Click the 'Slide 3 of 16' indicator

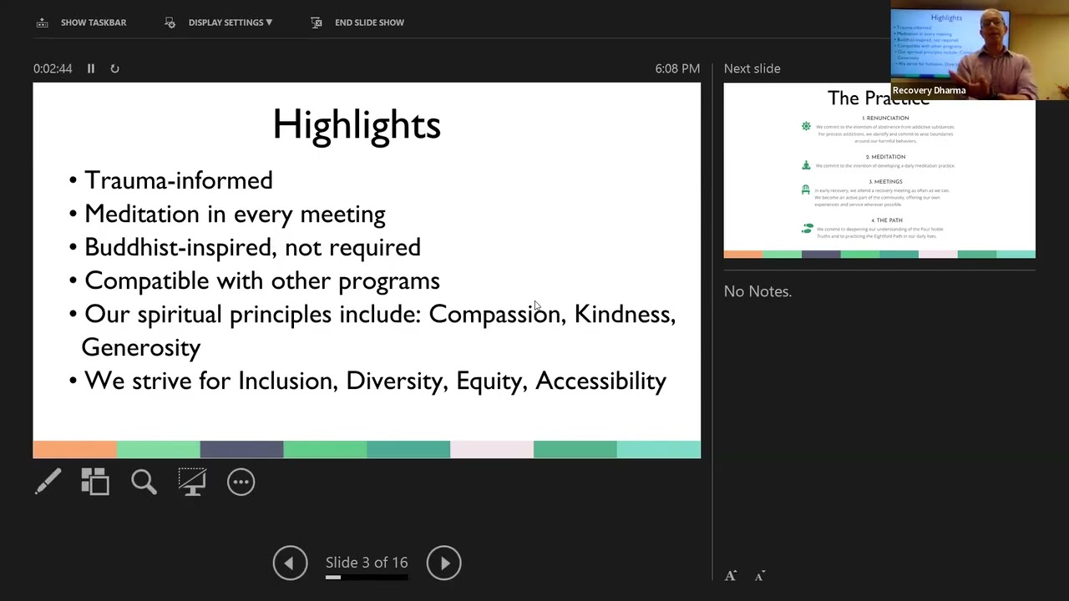tap(367, 563)
